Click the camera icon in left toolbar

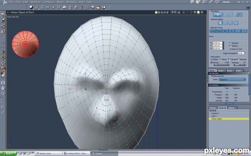3,82
